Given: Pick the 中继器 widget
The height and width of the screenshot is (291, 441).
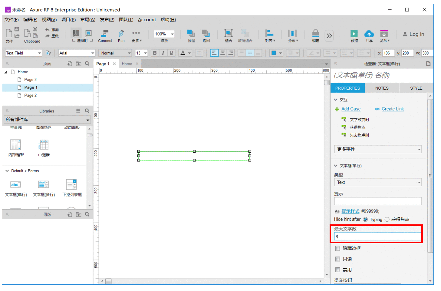Looking at the screenshot, I should (x=44, y=148).
